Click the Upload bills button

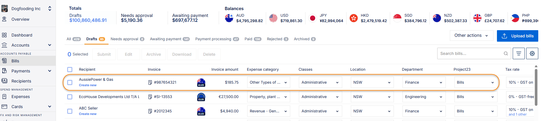(x=517, y=36)
